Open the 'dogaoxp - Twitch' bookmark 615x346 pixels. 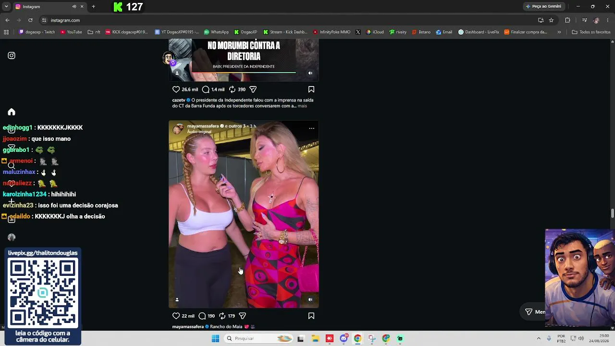[37, 32]
